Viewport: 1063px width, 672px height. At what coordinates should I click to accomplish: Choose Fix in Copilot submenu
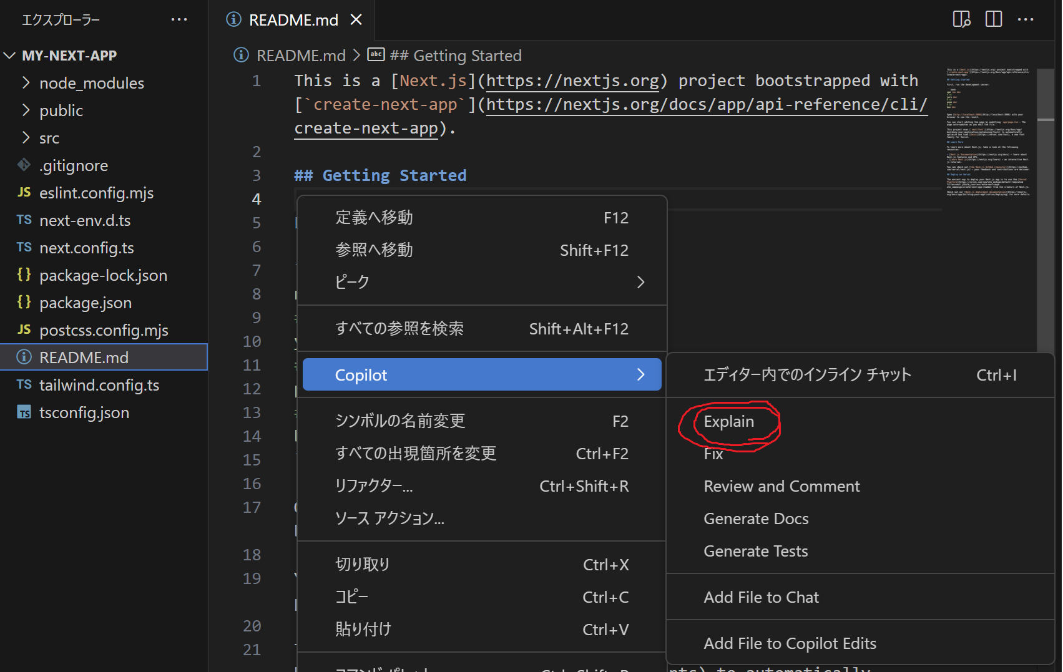tap(860, 454)
